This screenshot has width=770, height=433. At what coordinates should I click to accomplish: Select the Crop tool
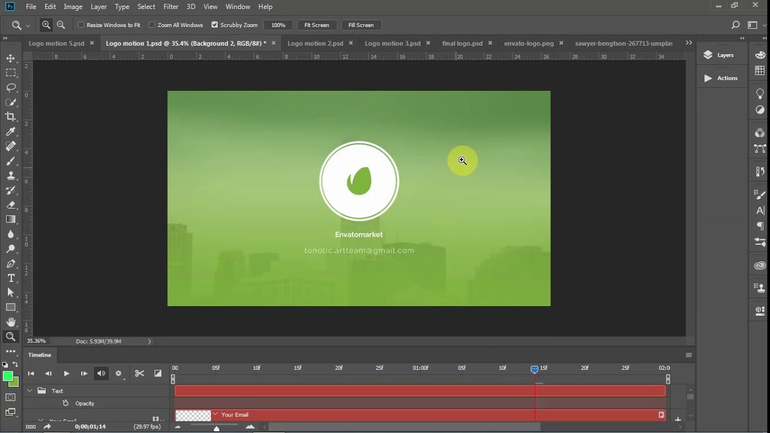11,117
